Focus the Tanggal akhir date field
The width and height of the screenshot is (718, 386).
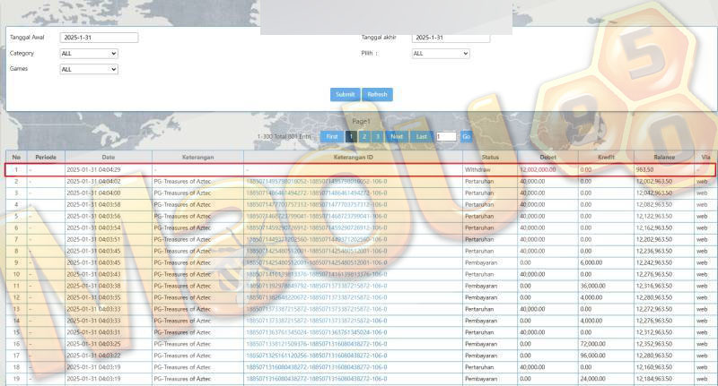[x=451, y=38]
